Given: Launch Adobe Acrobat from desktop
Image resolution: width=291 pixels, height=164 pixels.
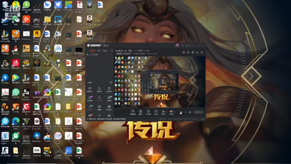Looking at the screenshot, I should (5, 94).
